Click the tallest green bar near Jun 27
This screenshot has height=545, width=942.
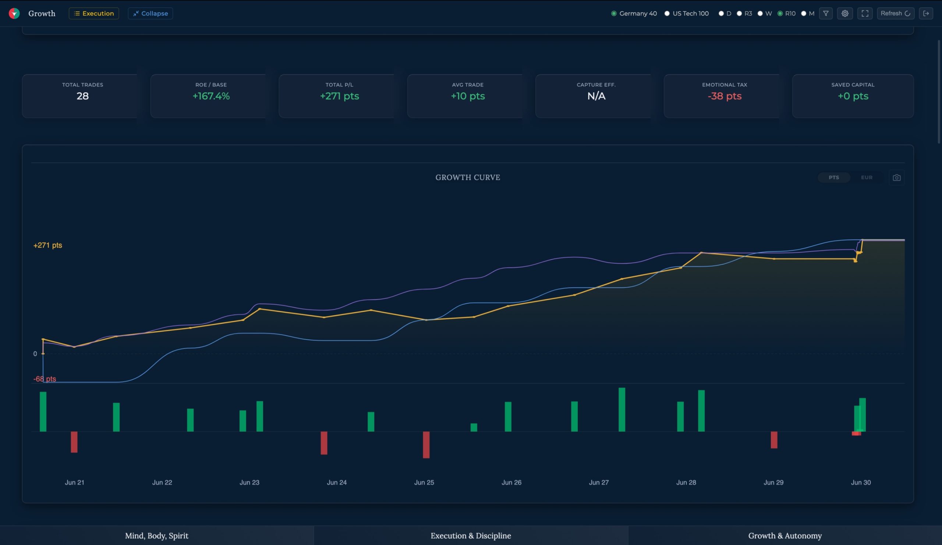pyautogui.click(x=622, y=410)
